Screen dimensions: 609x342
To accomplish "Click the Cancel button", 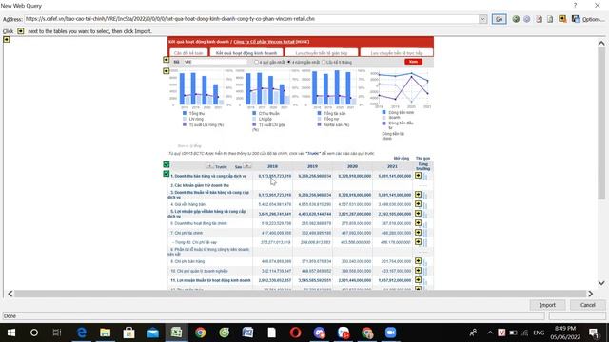I will [588, 305].
